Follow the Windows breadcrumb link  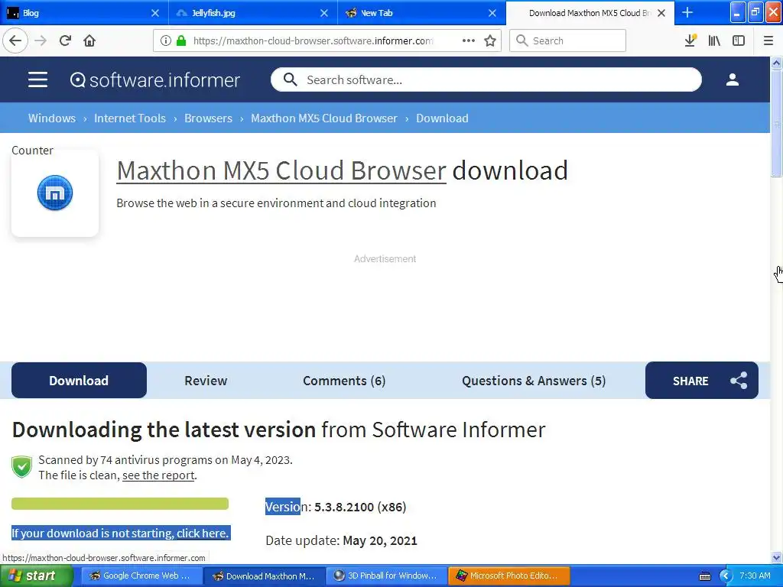pyautogui.click(x=52, y=118)
